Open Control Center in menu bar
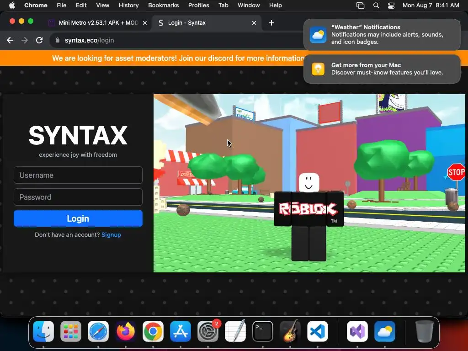468x351 pixels. (391, 5)
